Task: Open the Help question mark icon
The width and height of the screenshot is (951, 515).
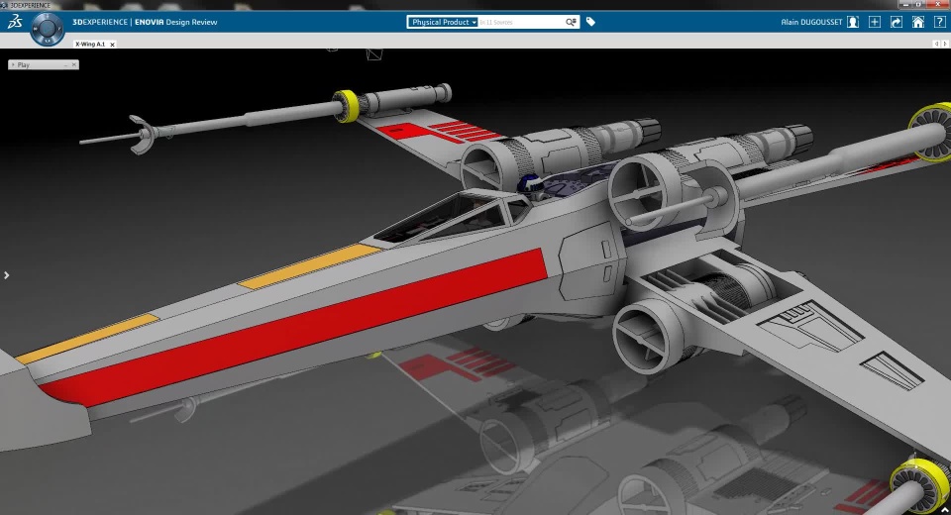Action: click(x=940, y=22)
